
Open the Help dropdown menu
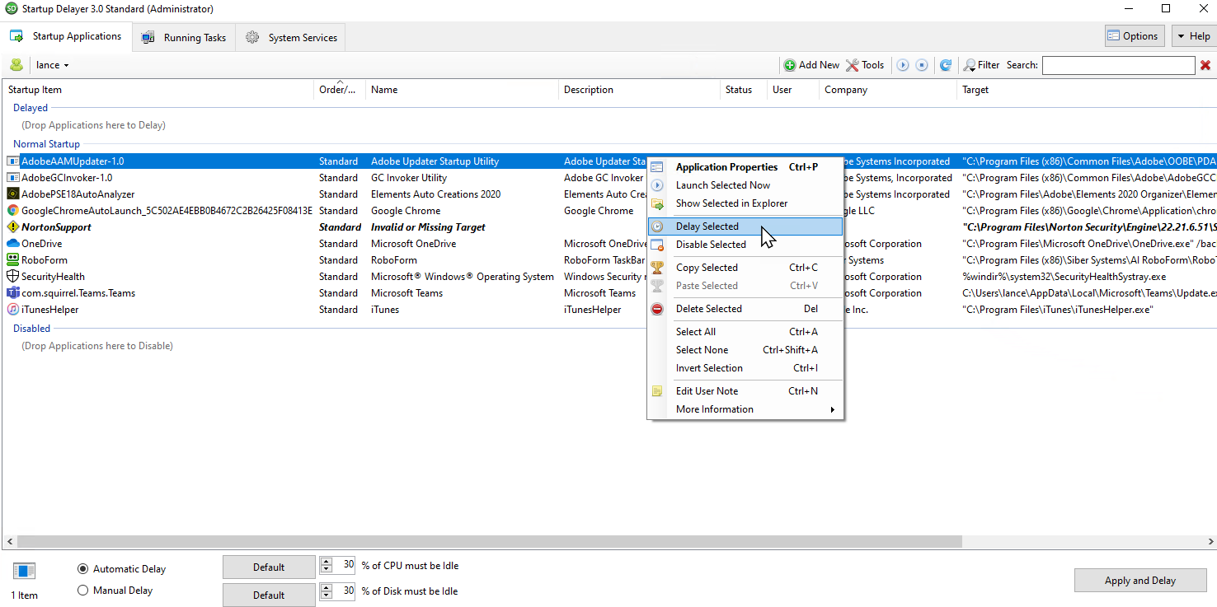point(1193,36)
